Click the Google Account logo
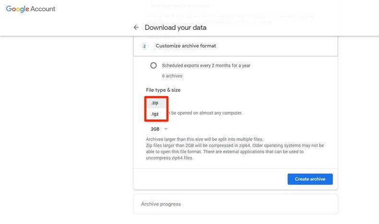379x224 pixels. [31, 9]
